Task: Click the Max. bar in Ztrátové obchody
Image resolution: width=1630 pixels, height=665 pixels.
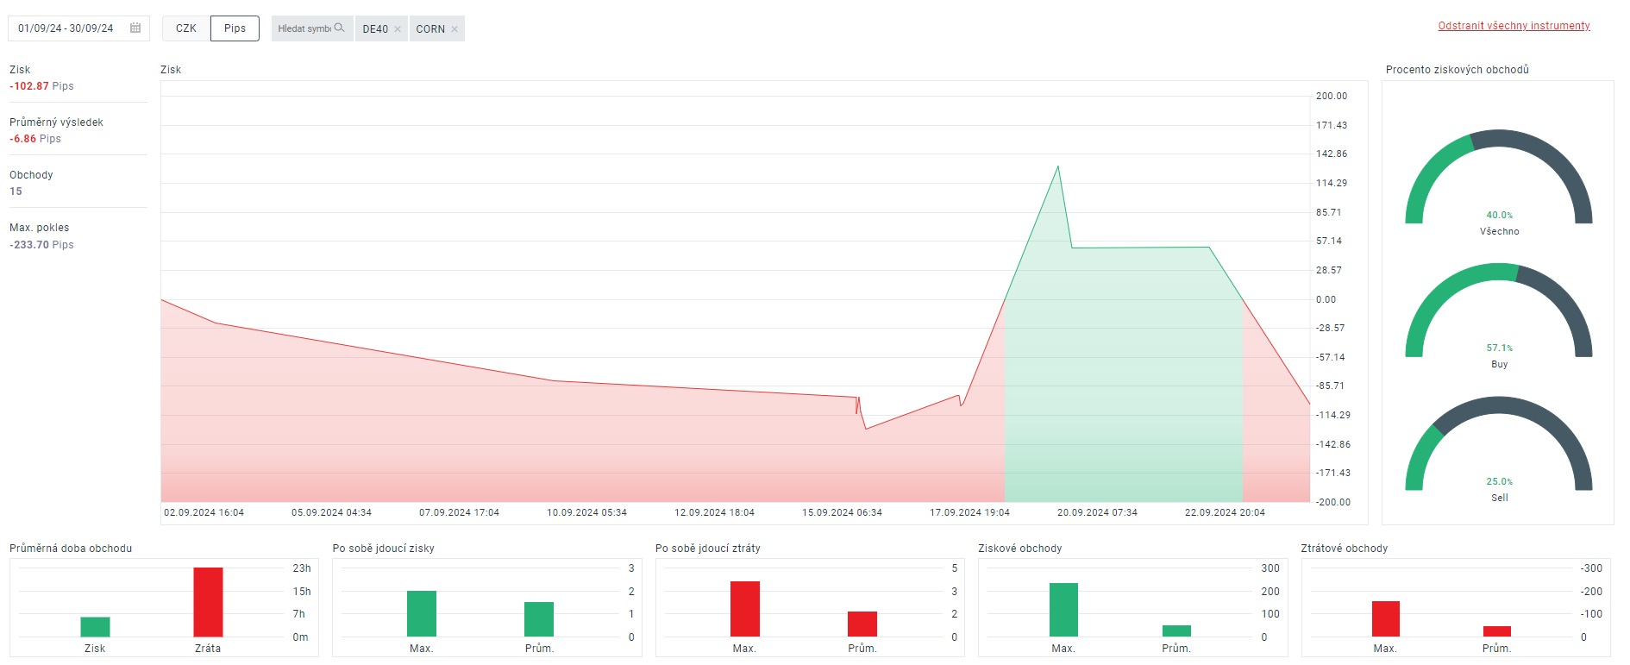Action: 1385,618
